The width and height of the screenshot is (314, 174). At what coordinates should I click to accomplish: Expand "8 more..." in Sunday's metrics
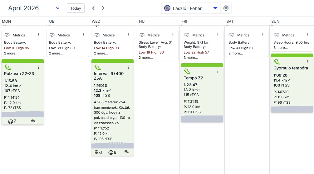280,48
